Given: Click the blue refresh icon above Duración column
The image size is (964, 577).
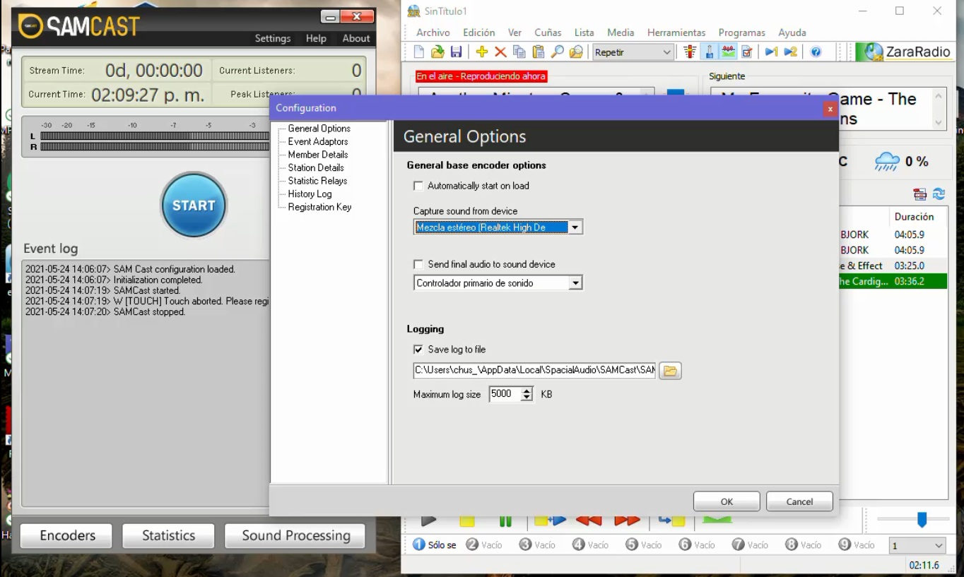Looking at the screenshot, I should [x=939, y=194].
